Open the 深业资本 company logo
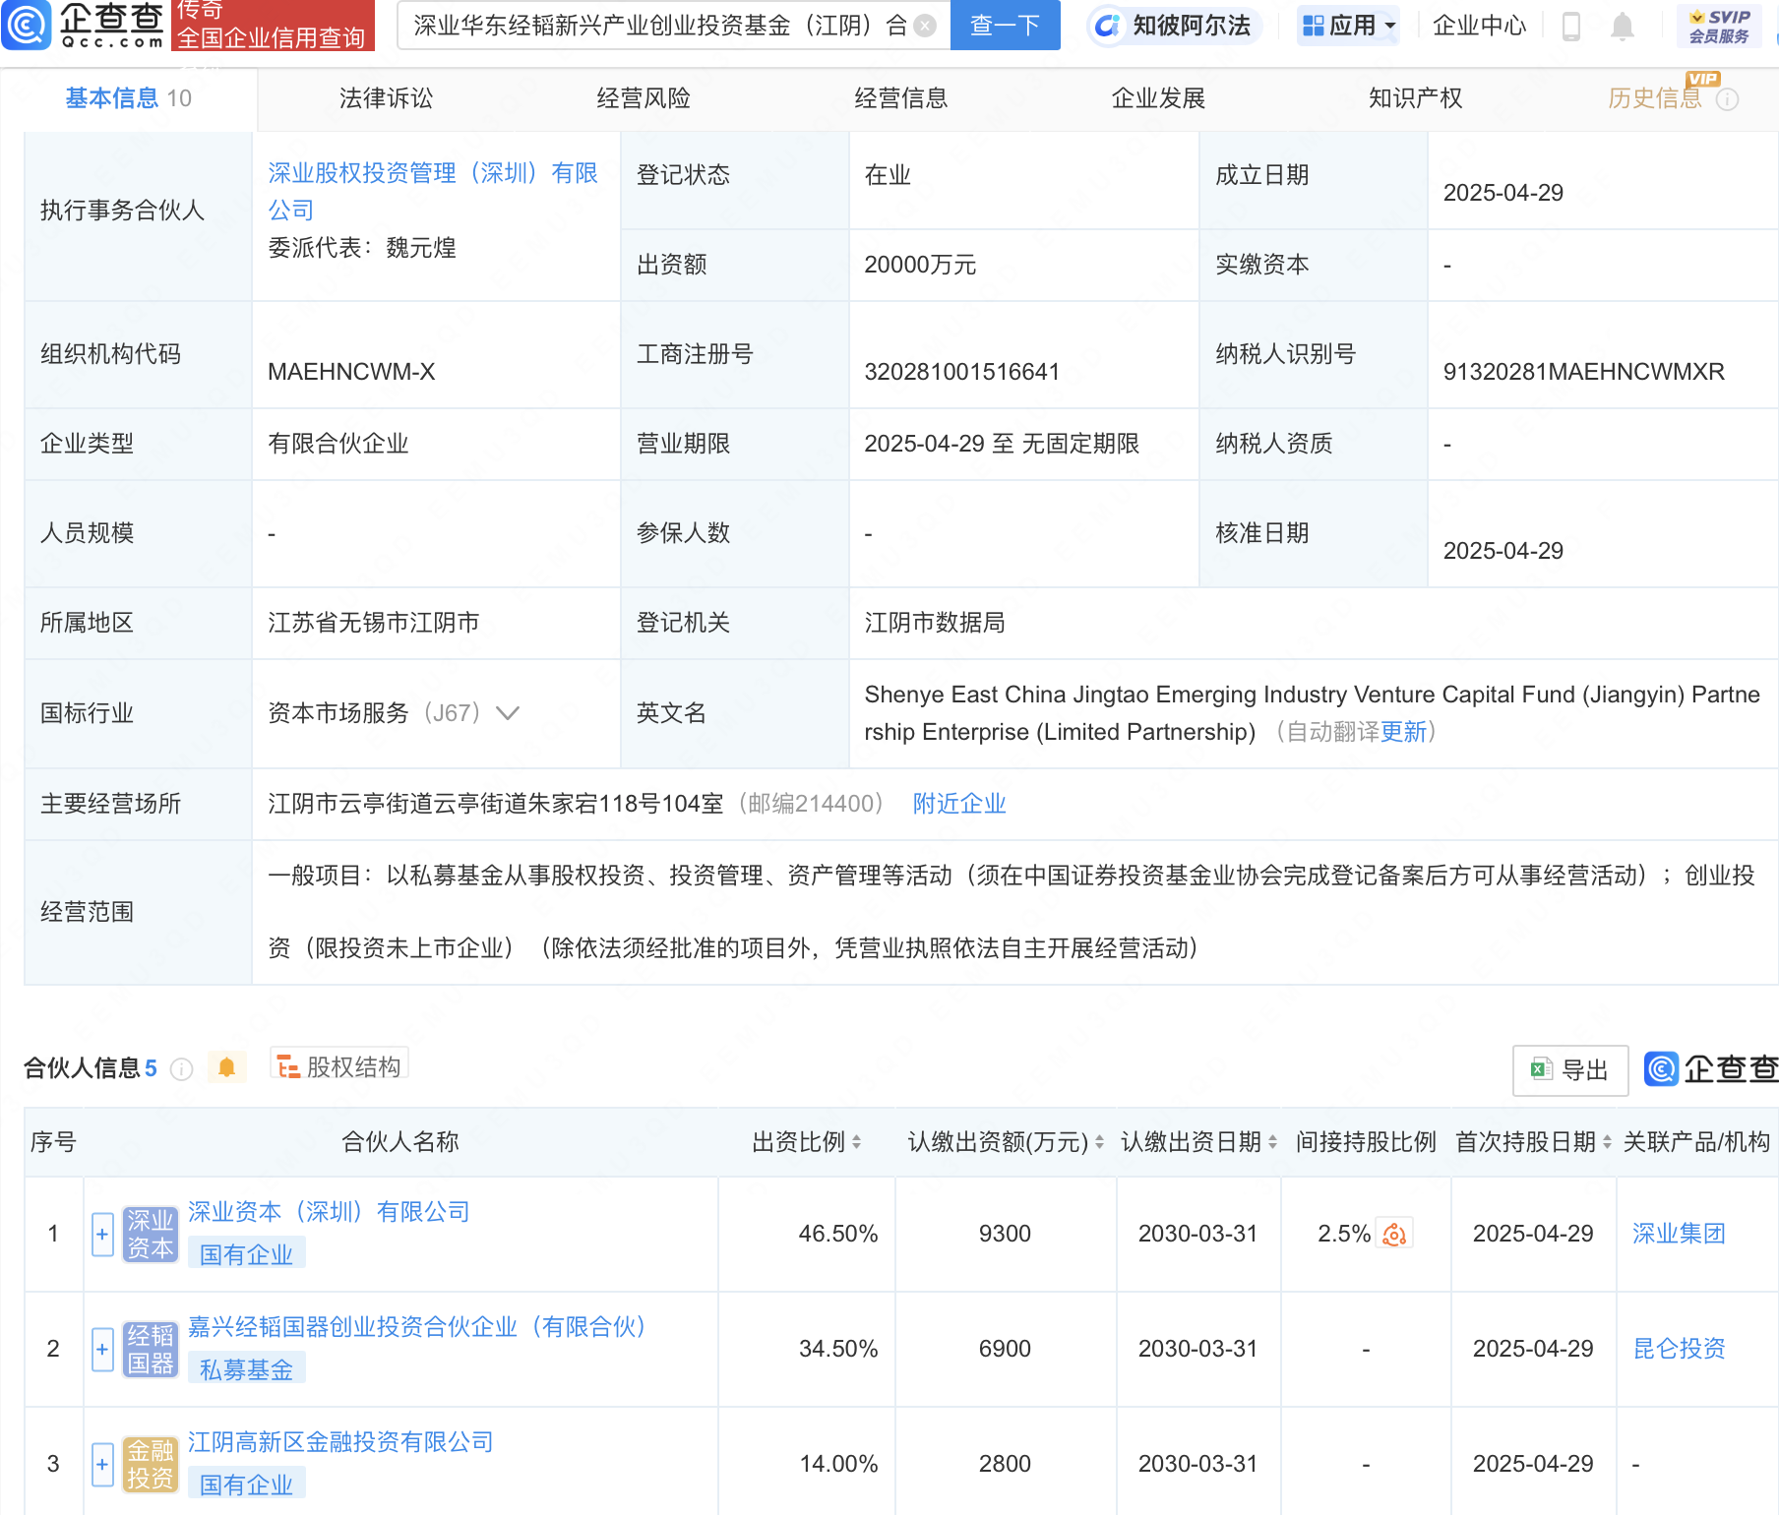This screenshot has width=1779, height=1515. coord(151,1234)
